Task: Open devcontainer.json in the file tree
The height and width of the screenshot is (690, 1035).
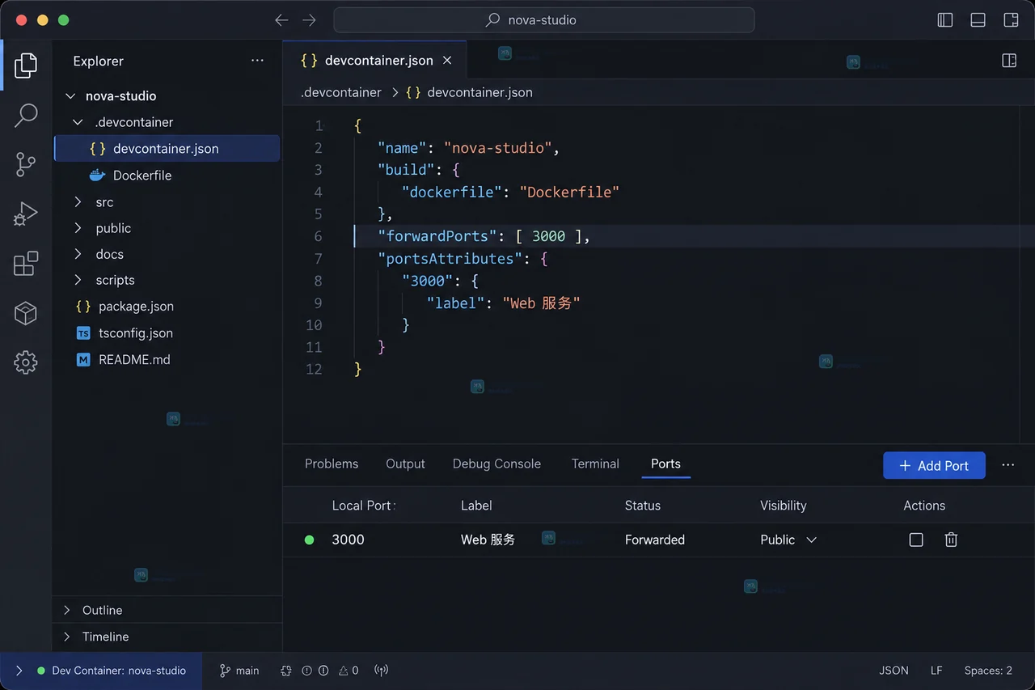Action: [x=167, y=149]
